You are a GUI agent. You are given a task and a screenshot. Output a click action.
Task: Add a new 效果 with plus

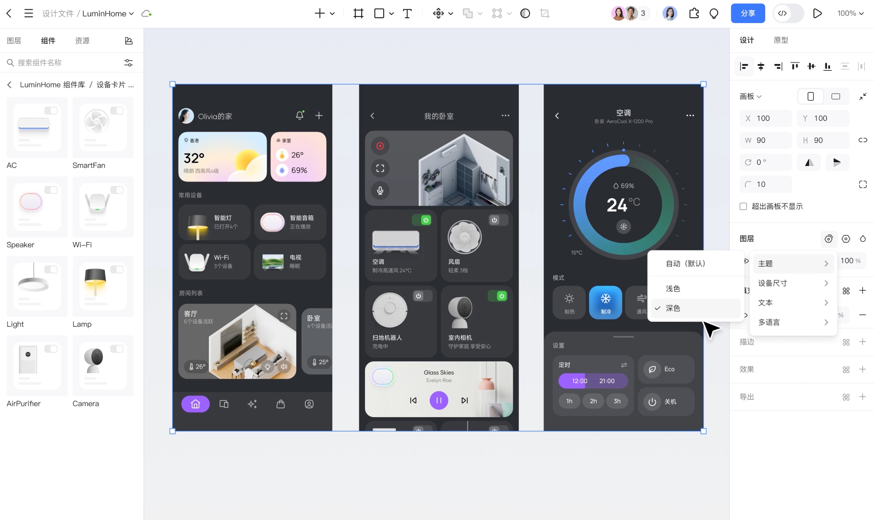862,369
